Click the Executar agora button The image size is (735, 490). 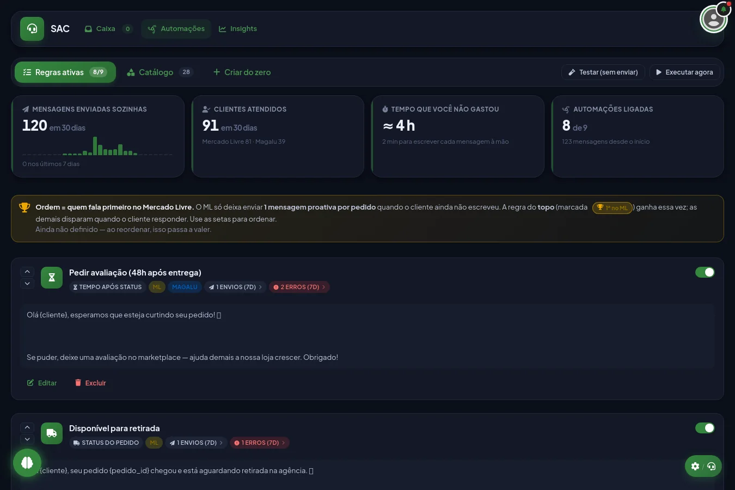[x=684, y=72]
